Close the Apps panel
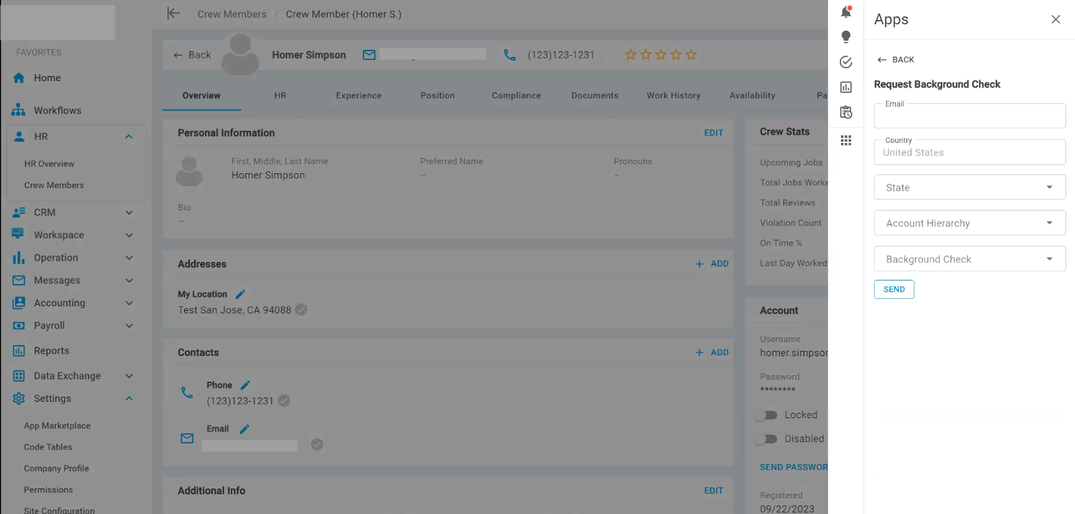The width and height of the screenshot is (1075, 514). [x=1056, y=19]
